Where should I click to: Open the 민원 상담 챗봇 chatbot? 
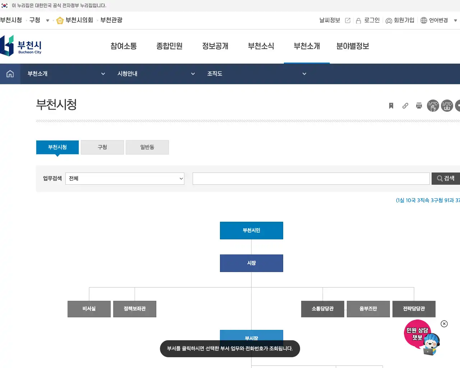point(422,337)
